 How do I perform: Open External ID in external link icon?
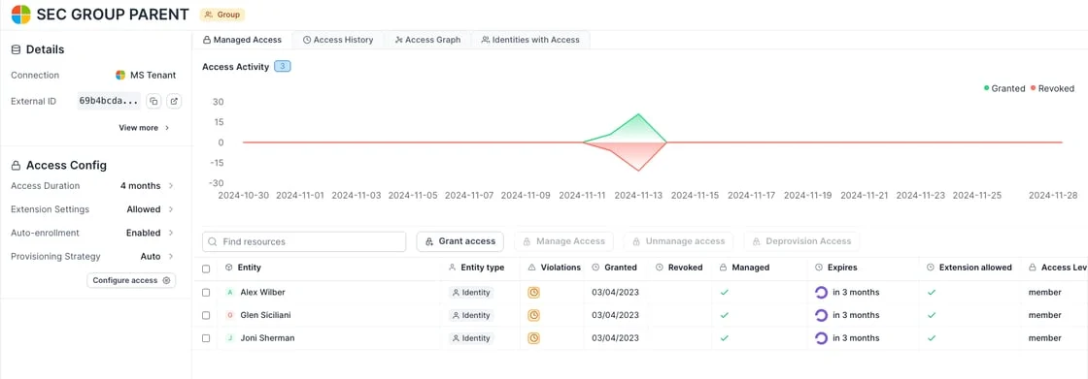[174, 101]
